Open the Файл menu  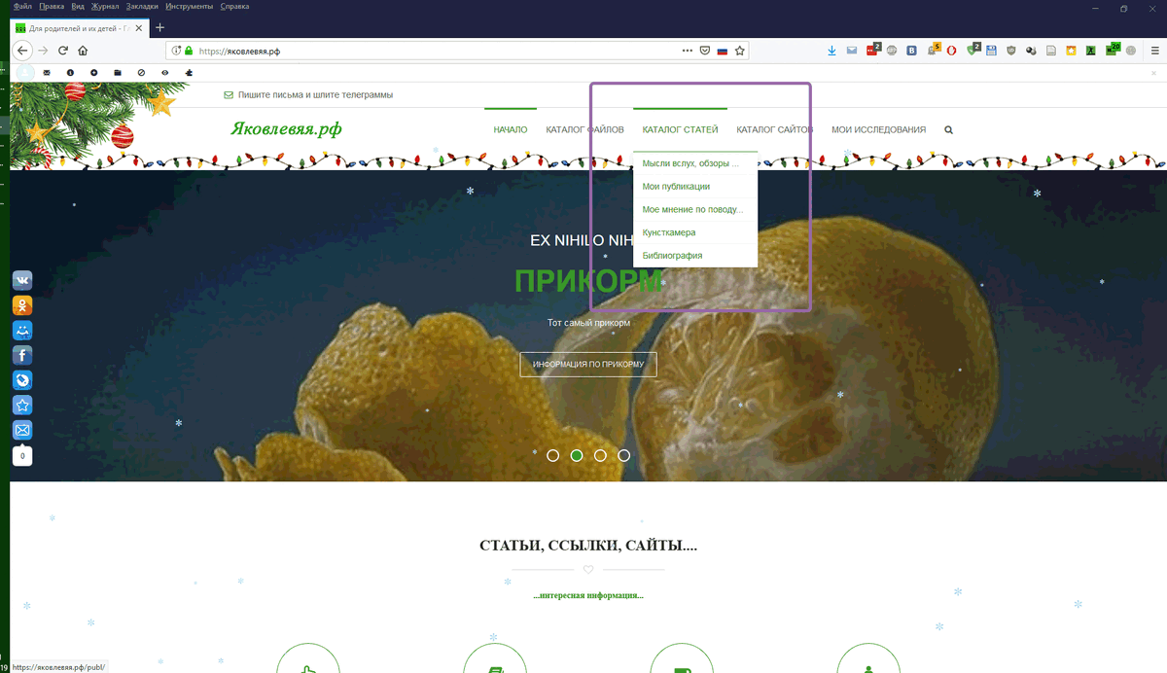(x=22, y=7)
